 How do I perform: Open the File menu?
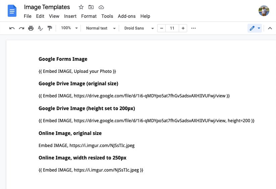pos(27,16)
